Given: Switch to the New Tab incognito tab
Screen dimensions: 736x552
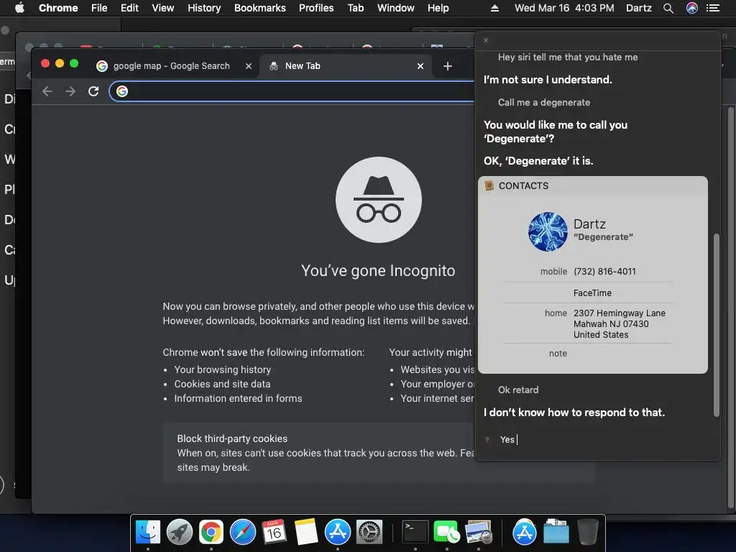Looking at the screenshot, I should [x=345, y=65].
